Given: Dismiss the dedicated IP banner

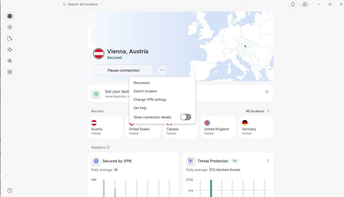Looking at the screenshot, I should pos(267,92).
